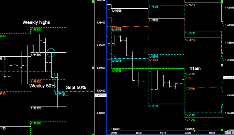The image size is (234, 135).
Task: Click the cyan 1.43240 level label
Action: click(x=116, y=61)
